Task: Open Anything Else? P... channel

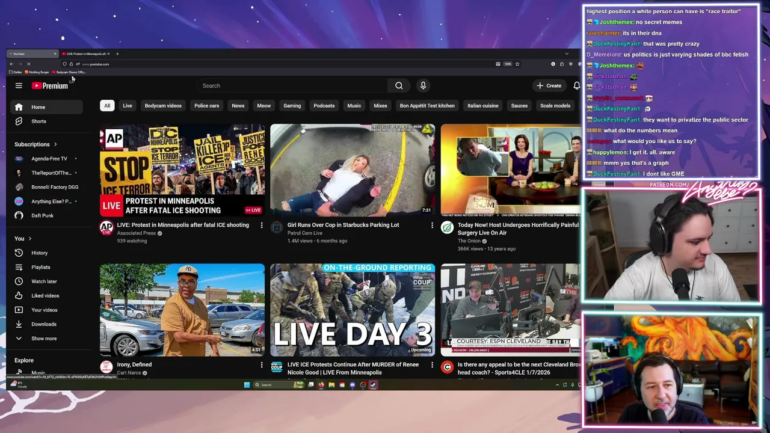Action: (x=46, y=201)
